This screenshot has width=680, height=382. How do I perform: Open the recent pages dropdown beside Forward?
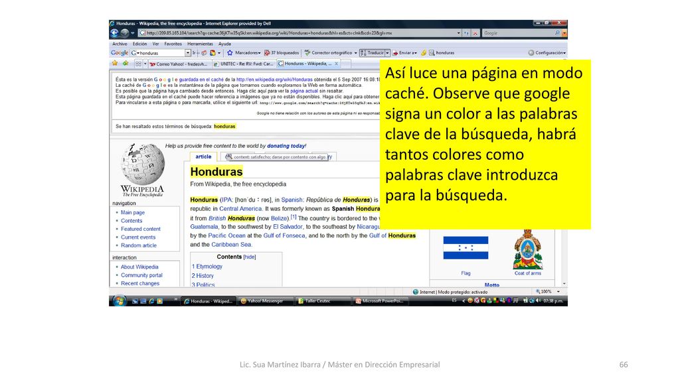[132, 33]
